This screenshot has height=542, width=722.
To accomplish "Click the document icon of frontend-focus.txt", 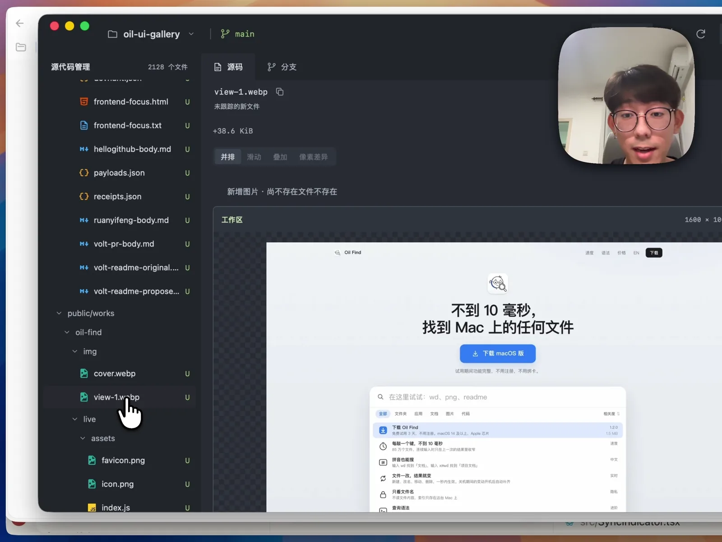I will (84, 125).
